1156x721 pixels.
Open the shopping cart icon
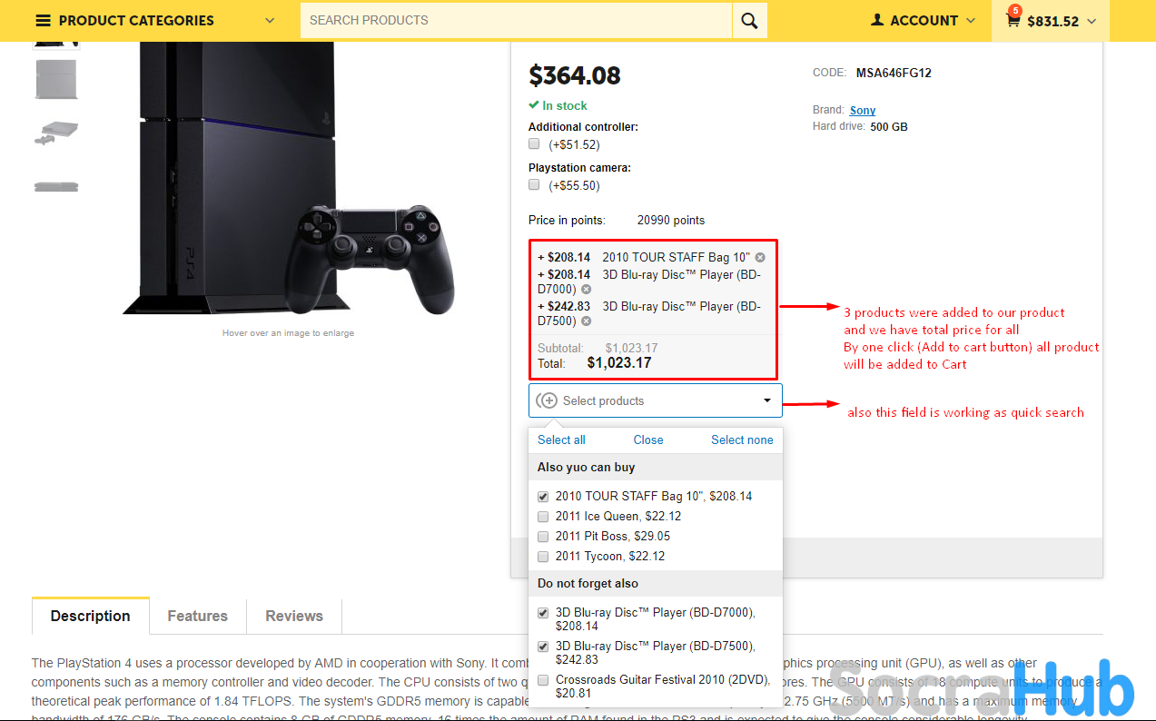pos(1013,19)
